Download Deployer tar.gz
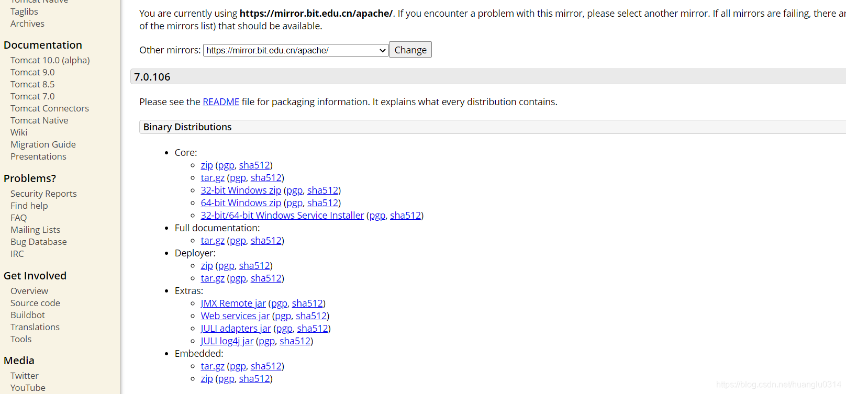846x394 pixels. [213, 278]
